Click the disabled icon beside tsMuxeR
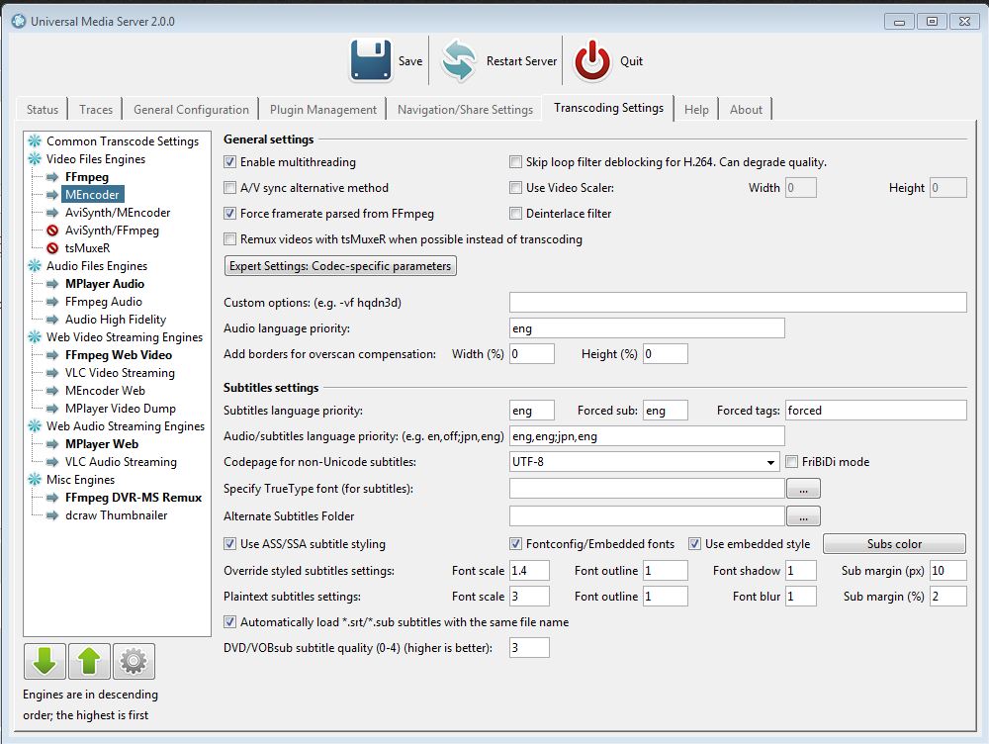Viewport: 989px width, 744px height. coord(53,248)
